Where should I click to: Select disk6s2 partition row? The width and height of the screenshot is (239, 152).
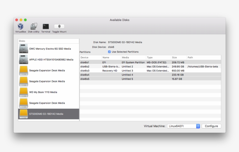(x=150, y=67)
